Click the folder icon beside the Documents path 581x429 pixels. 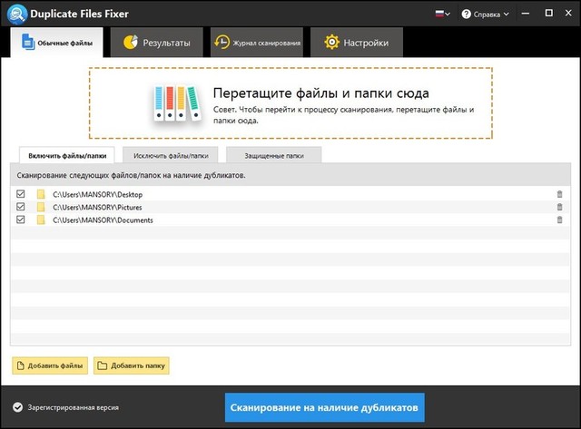(x=41, y=219)
